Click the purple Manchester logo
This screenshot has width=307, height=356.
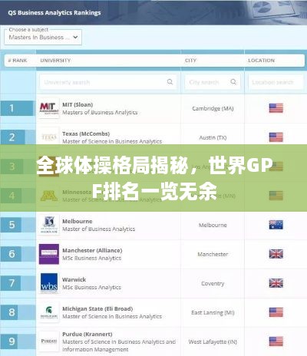[49, 254]
